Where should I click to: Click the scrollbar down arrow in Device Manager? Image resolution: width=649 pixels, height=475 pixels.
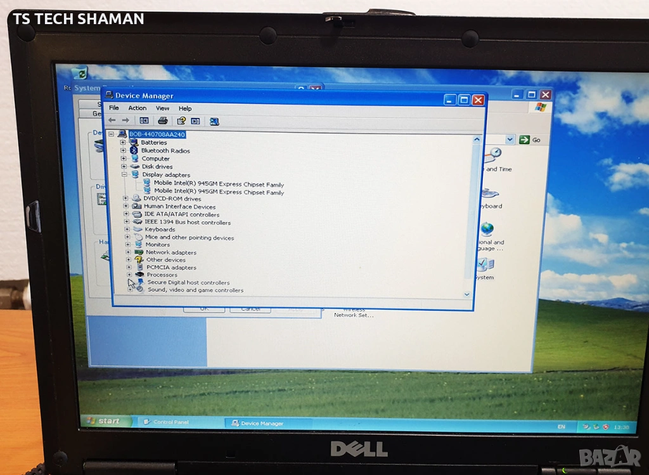(x=467, y=294)
